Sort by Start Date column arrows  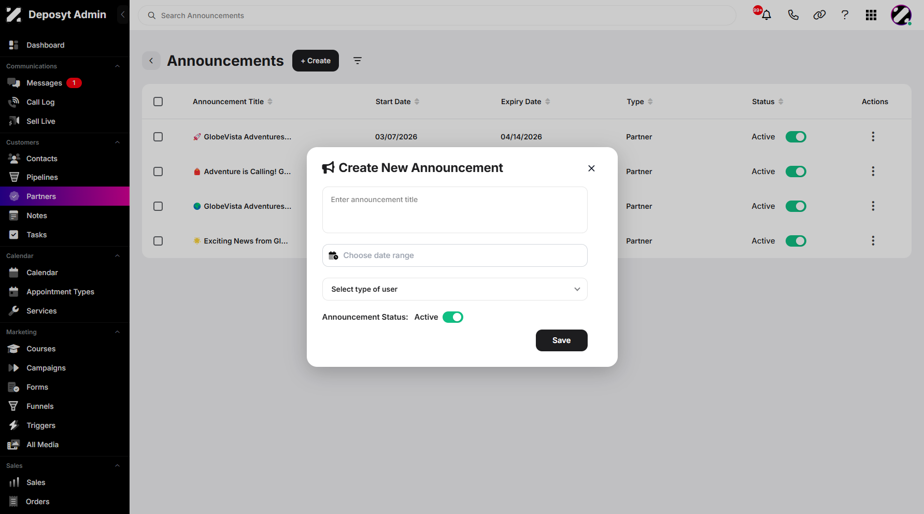[x=417, y=102]
